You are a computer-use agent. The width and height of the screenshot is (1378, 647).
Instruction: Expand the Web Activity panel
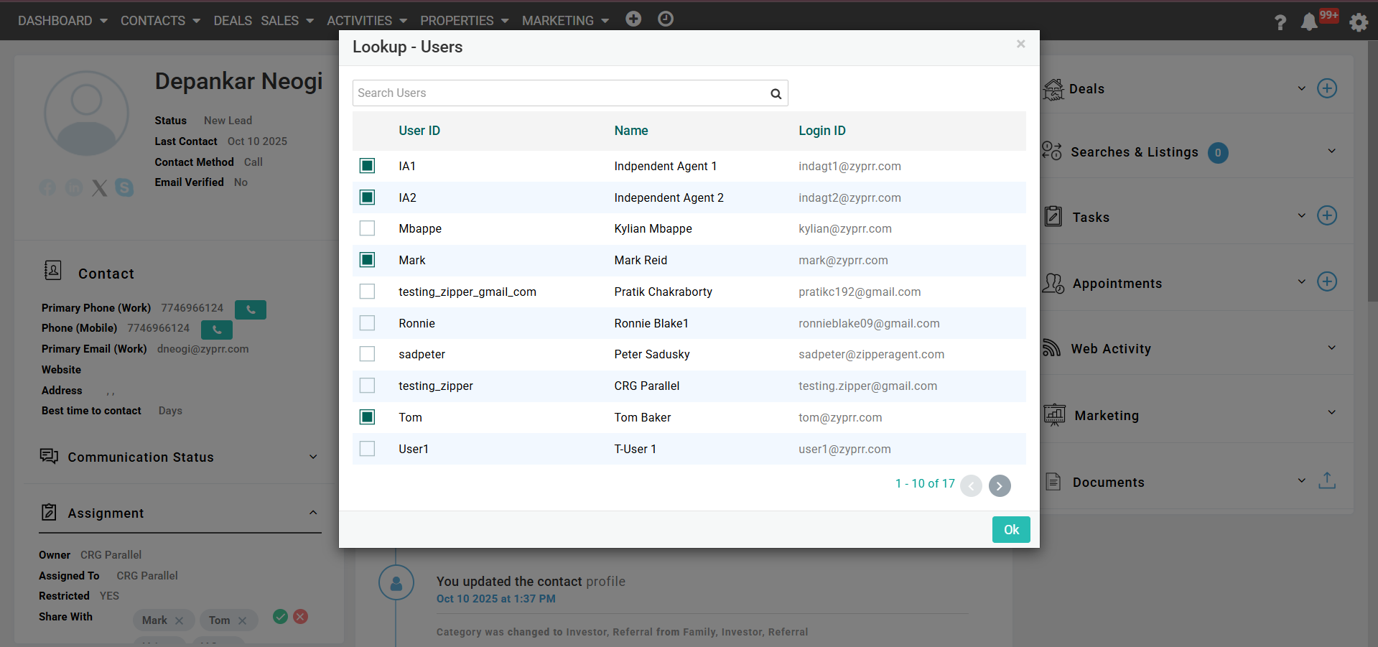coord(1331,348)
